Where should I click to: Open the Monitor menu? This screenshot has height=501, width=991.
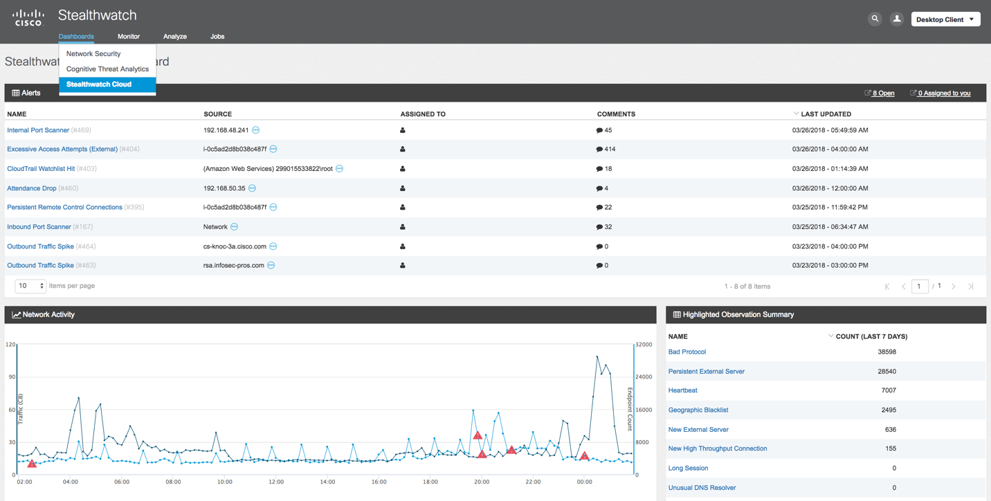point(129,37)
